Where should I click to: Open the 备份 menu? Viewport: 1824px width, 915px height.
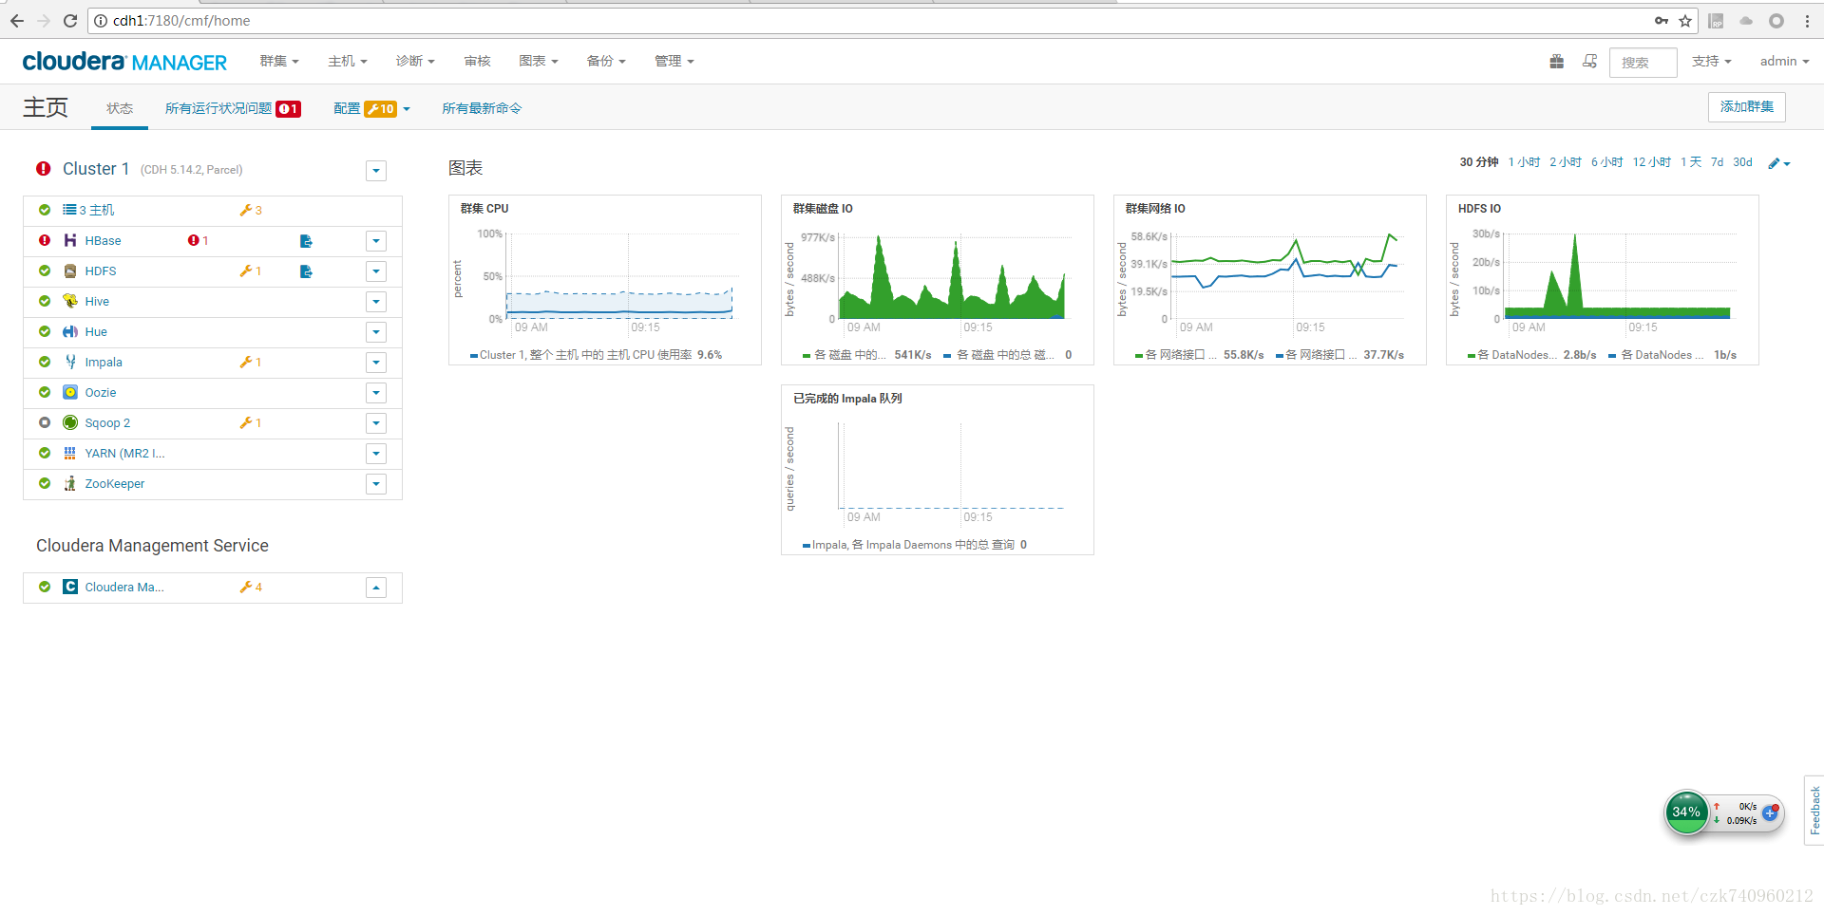point(606,61)
